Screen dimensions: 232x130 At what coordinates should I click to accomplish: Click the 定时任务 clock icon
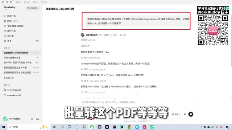(5, 31)
